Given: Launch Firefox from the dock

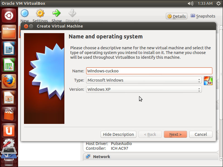Looking at the screenshot, I should coord(9,81).
